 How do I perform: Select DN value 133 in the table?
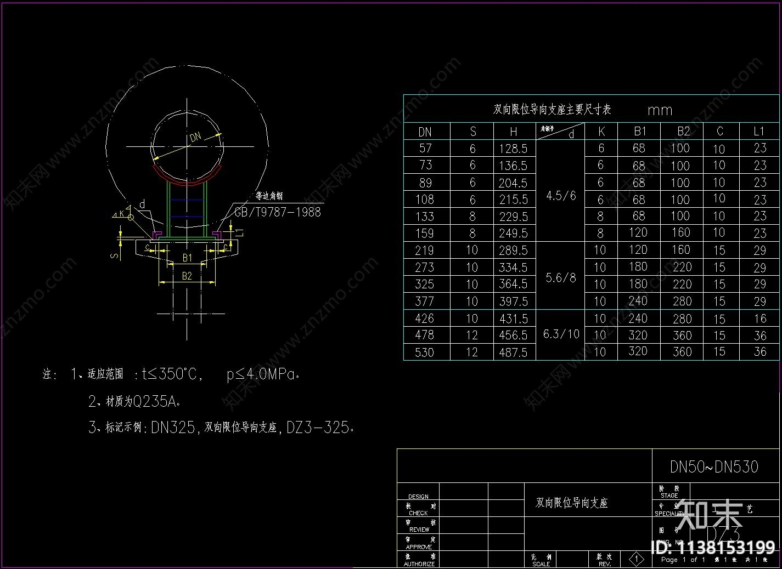click(425, 217)
